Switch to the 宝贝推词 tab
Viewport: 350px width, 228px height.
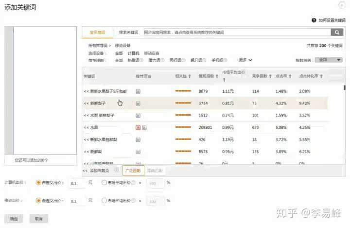(97, 32)
